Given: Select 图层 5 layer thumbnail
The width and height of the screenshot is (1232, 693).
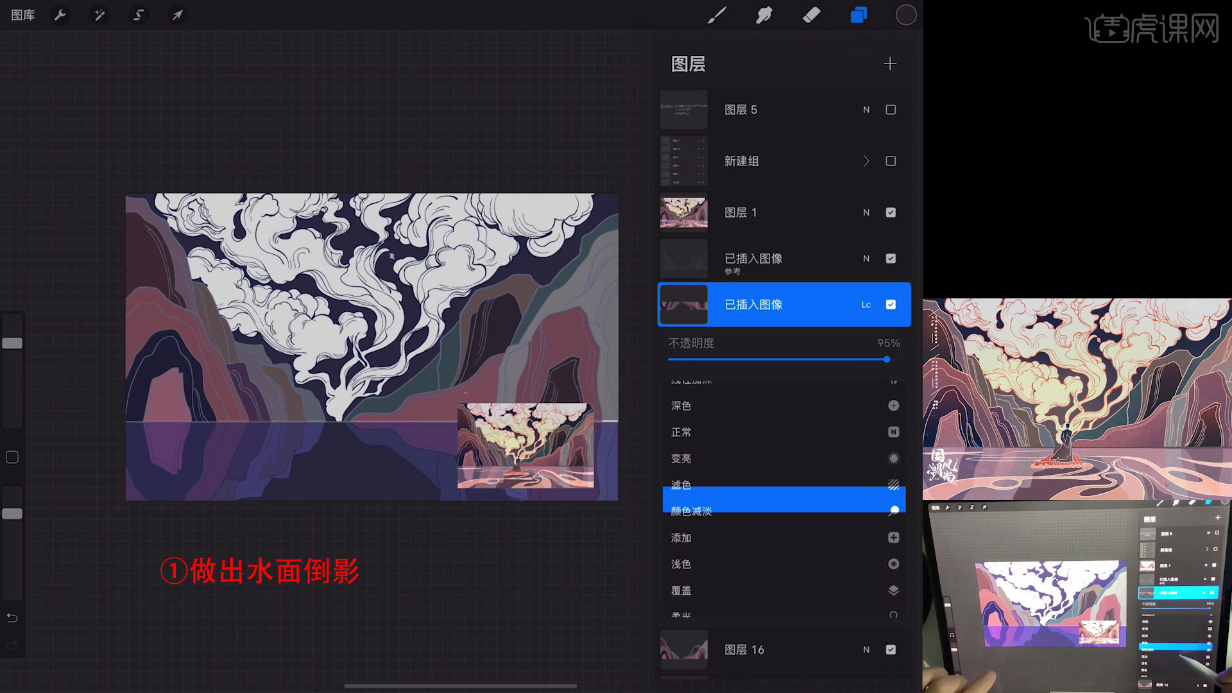Looking at the screenshot, I should tap(684, 110).
